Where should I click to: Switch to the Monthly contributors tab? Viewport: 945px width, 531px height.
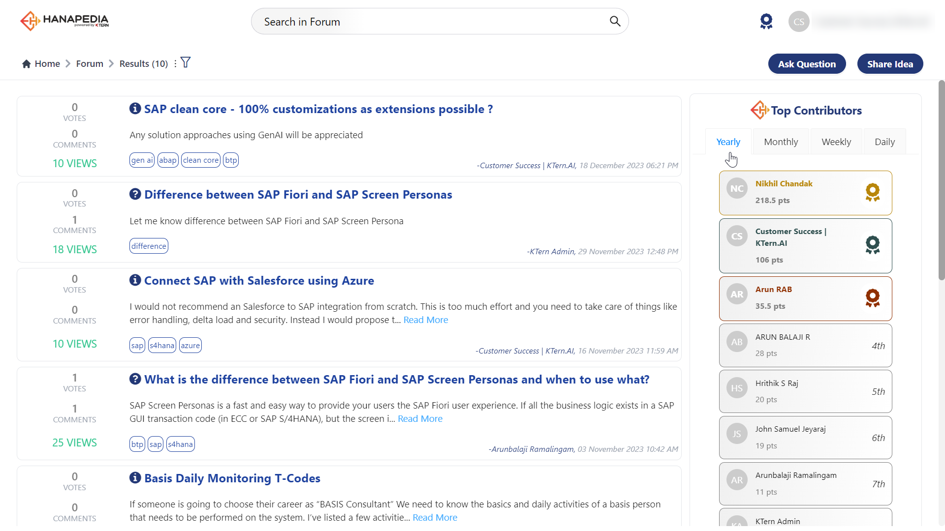coord(781,142)
